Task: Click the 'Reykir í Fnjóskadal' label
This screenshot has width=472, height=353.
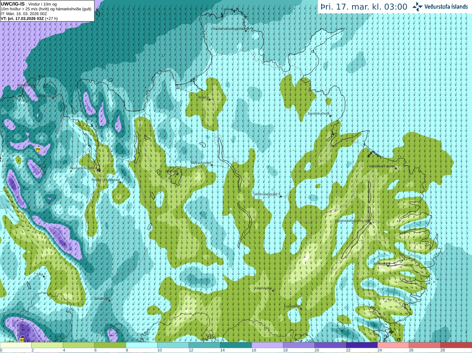Action: tap(105, 180)
